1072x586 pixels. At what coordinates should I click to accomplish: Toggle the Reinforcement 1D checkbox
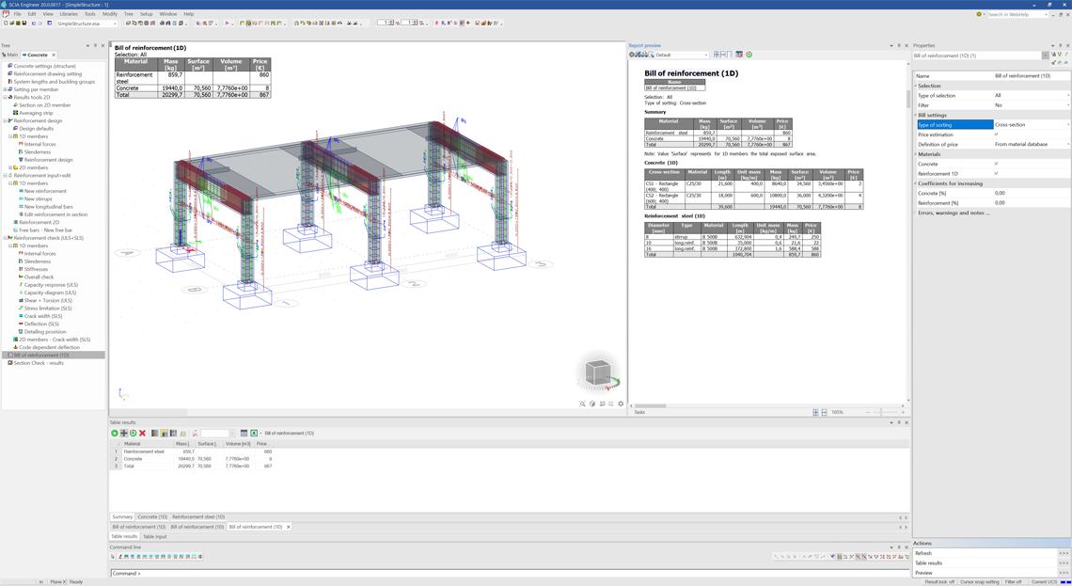click(x=996, y=174)
